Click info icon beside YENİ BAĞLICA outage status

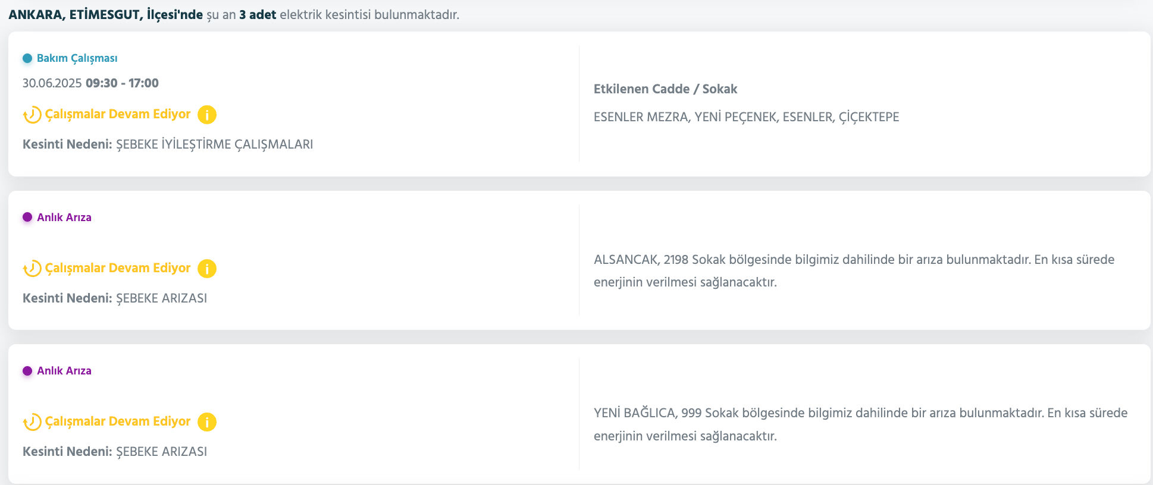click(x=206, y=421)
